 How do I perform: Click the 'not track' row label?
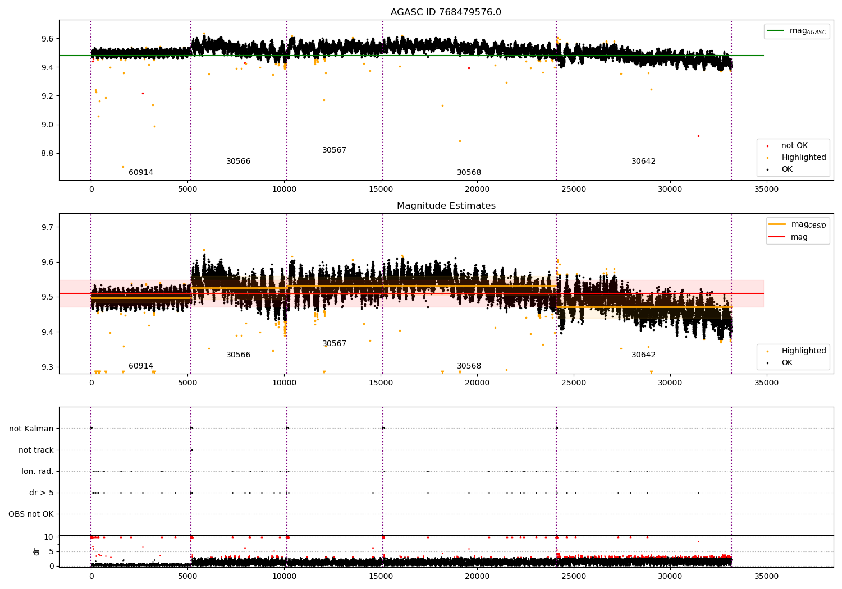(36, 450)
